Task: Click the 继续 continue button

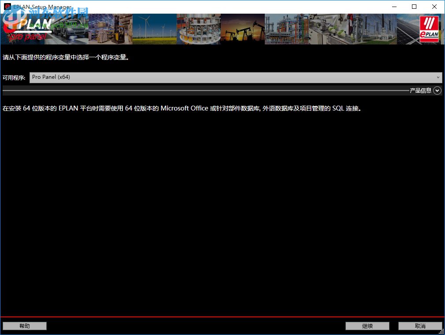Action: [x=367, y=326]
